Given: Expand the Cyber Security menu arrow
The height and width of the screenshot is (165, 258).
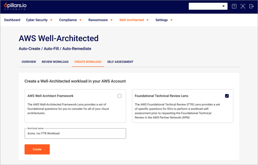Looking at the screenshot, I should click(x=51, y=20).
